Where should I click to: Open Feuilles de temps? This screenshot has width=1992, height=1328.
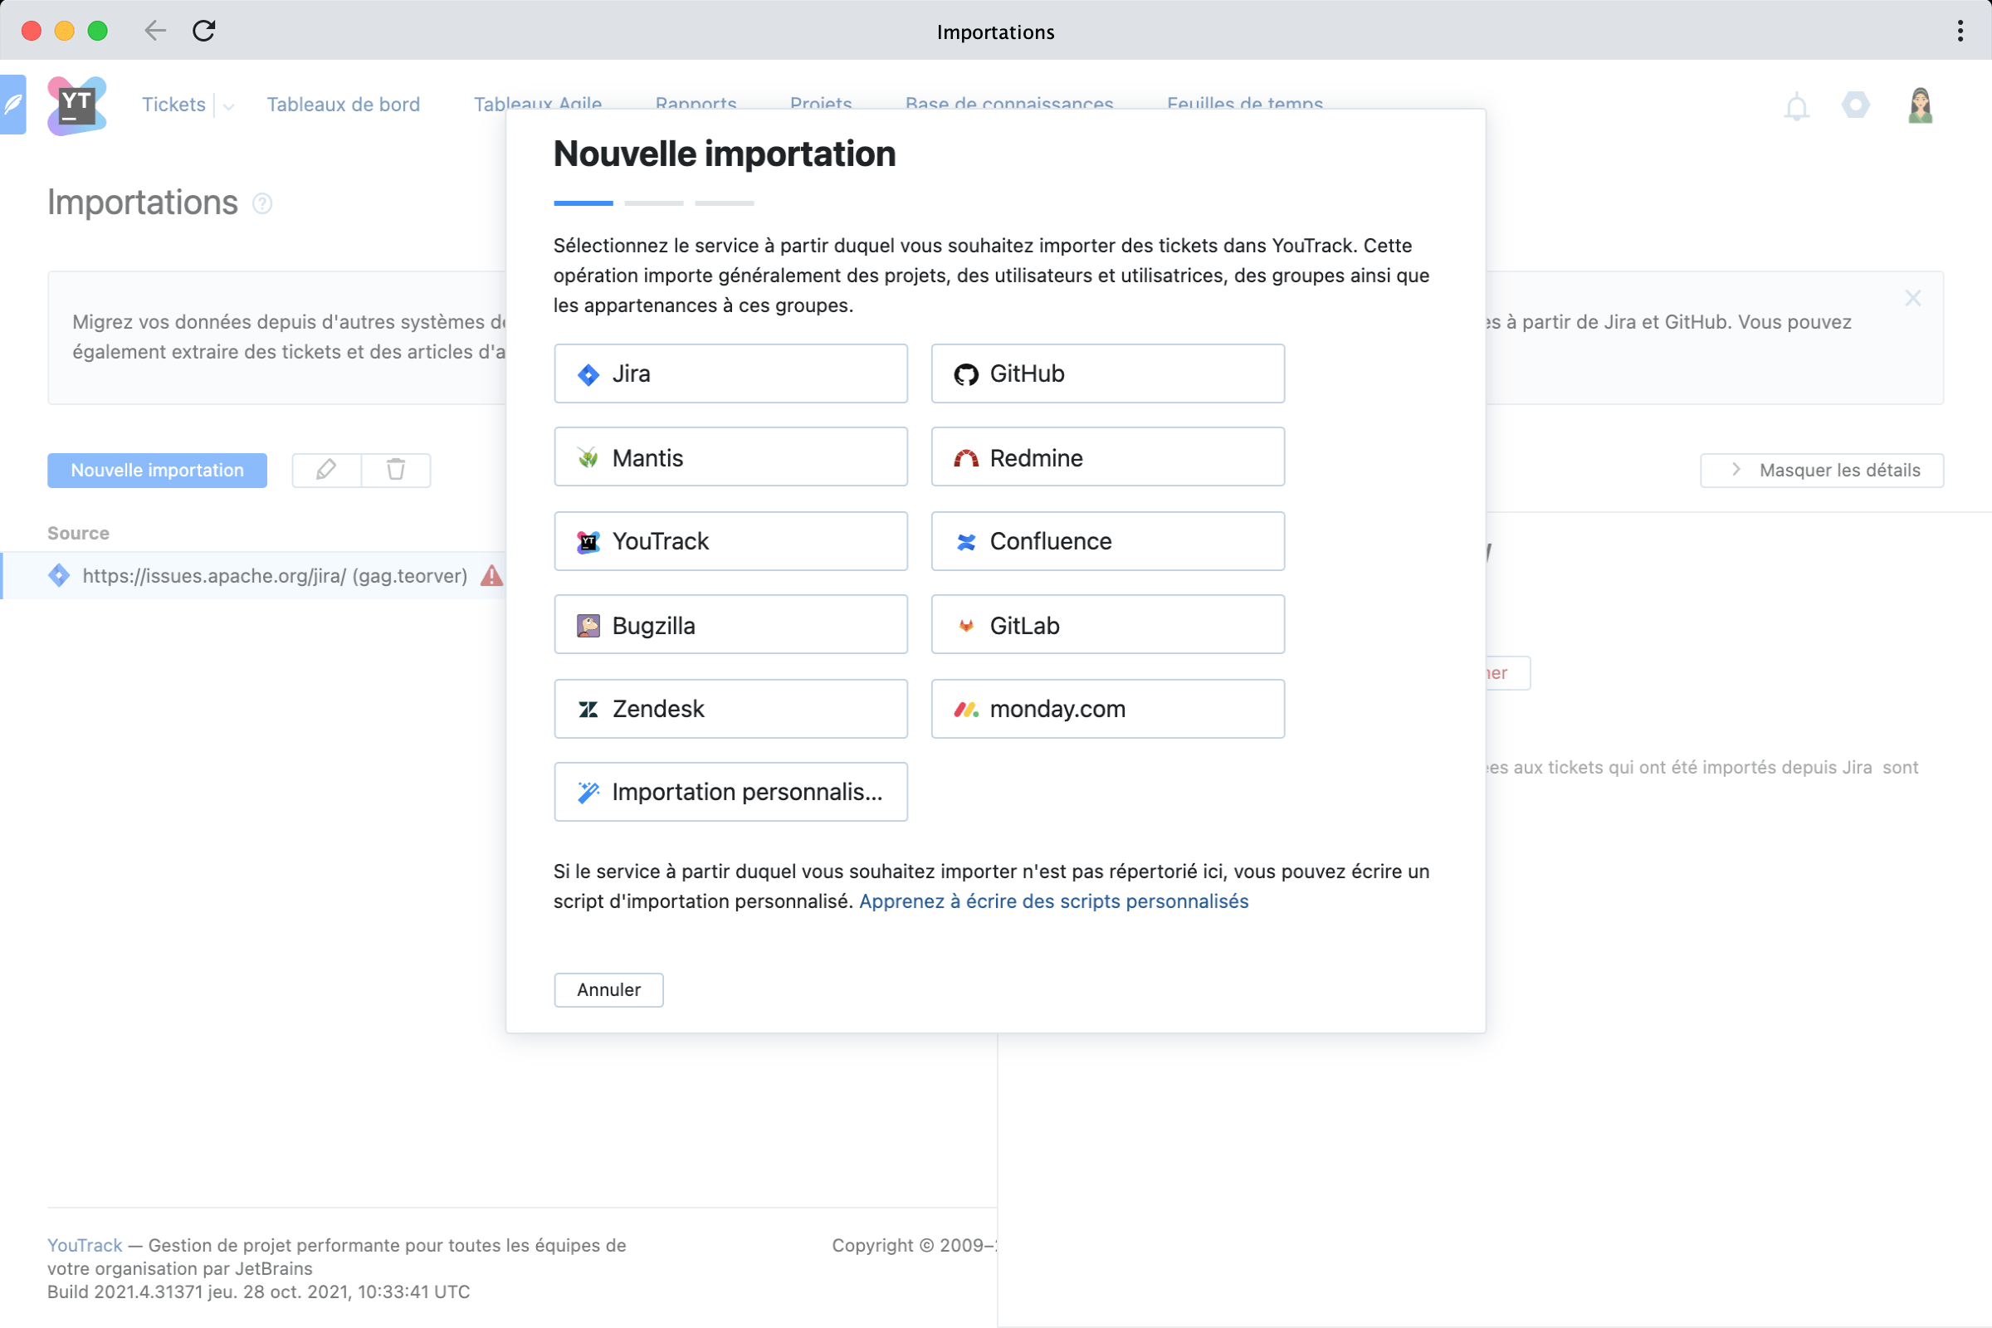pyautogui.click(x=1244, y=103)
